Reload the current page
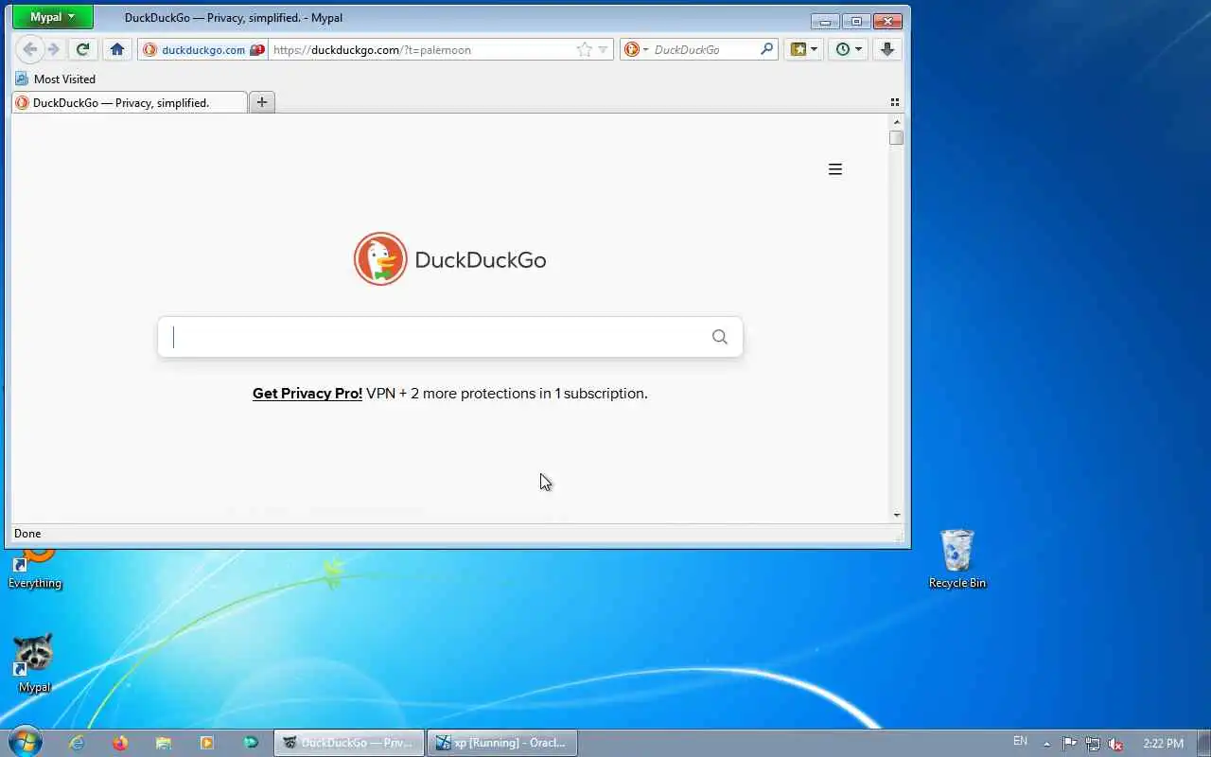The image size is (1211, 757). click(83, 49)
